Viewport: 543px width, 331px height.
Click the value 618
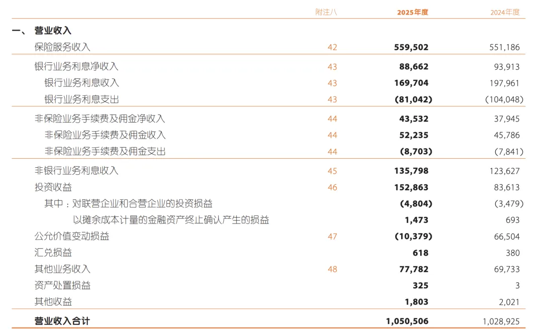click(420, 253)
